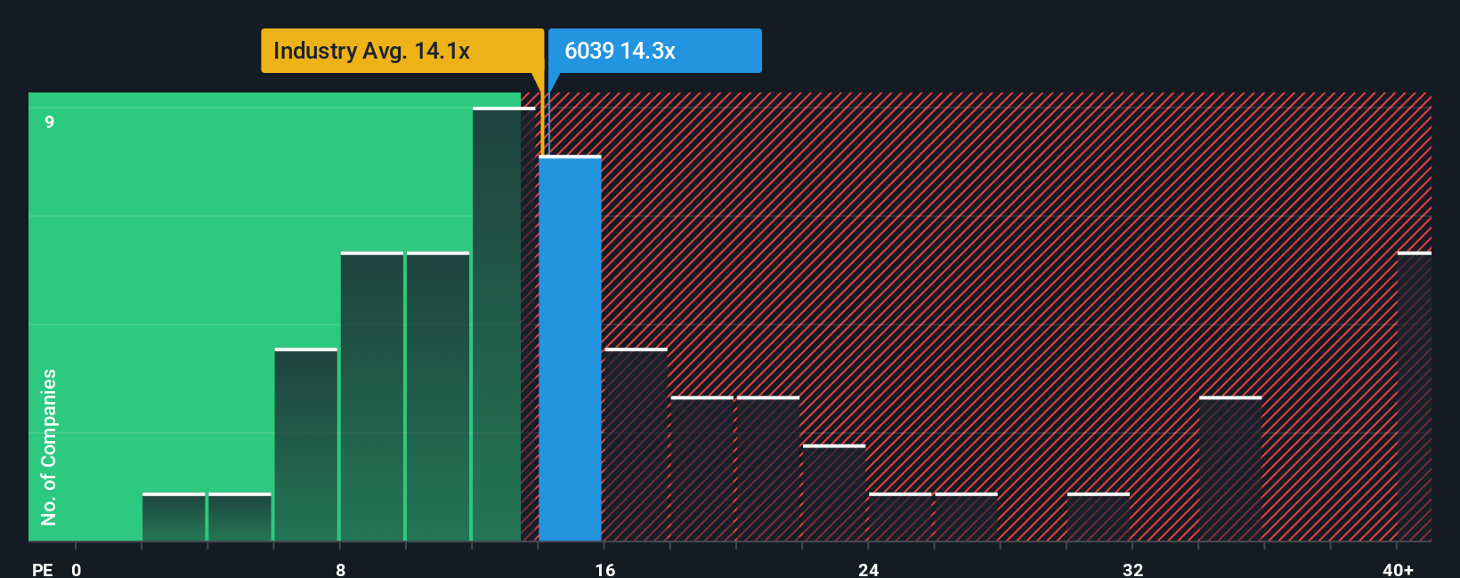Viewport: 1460px width, 578px height.
Task: Click the bar just right of PE 16
Action: 636,445
